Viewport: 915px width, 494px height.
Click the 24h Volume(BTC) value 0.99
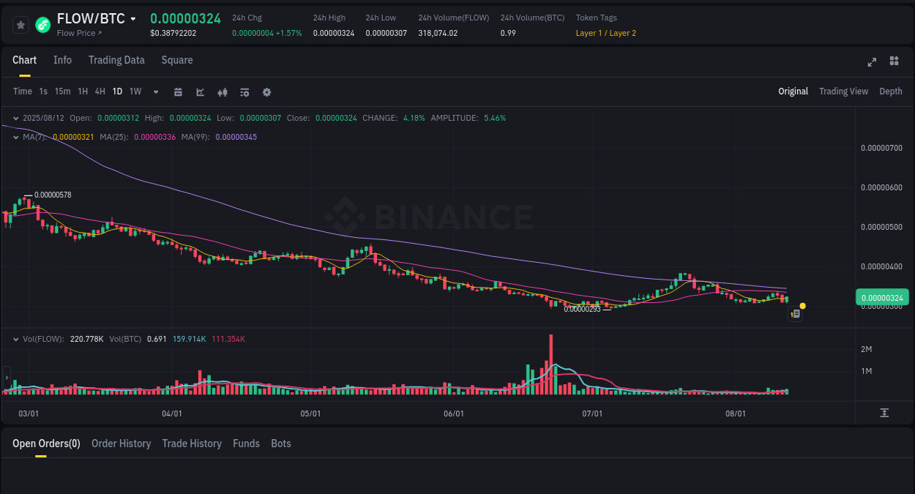tap(508, 33)
